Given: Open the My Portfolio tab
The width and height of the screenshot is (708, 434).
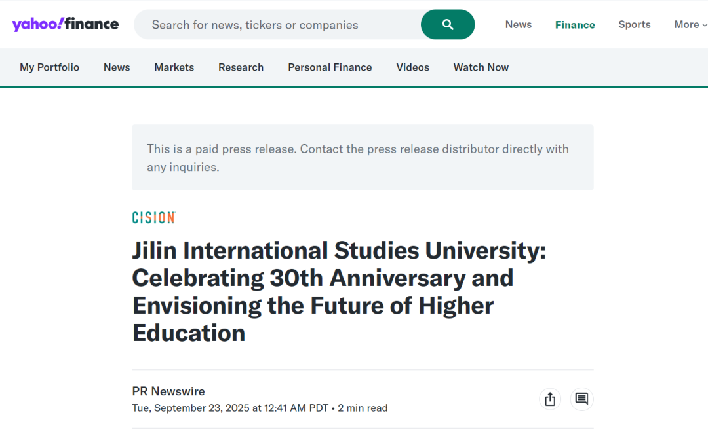Looking at the screenshot, I should pos(49,67).
